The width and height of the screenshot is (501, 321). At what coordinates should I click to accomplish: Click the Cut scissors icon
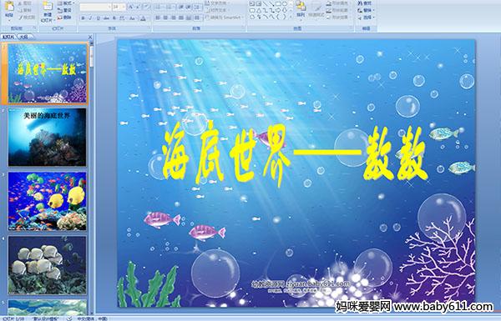(20, 3)
